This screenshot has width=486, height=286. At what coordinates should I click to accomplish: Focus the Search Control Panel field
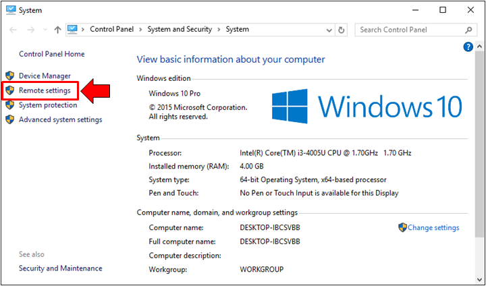pos(408,30)
